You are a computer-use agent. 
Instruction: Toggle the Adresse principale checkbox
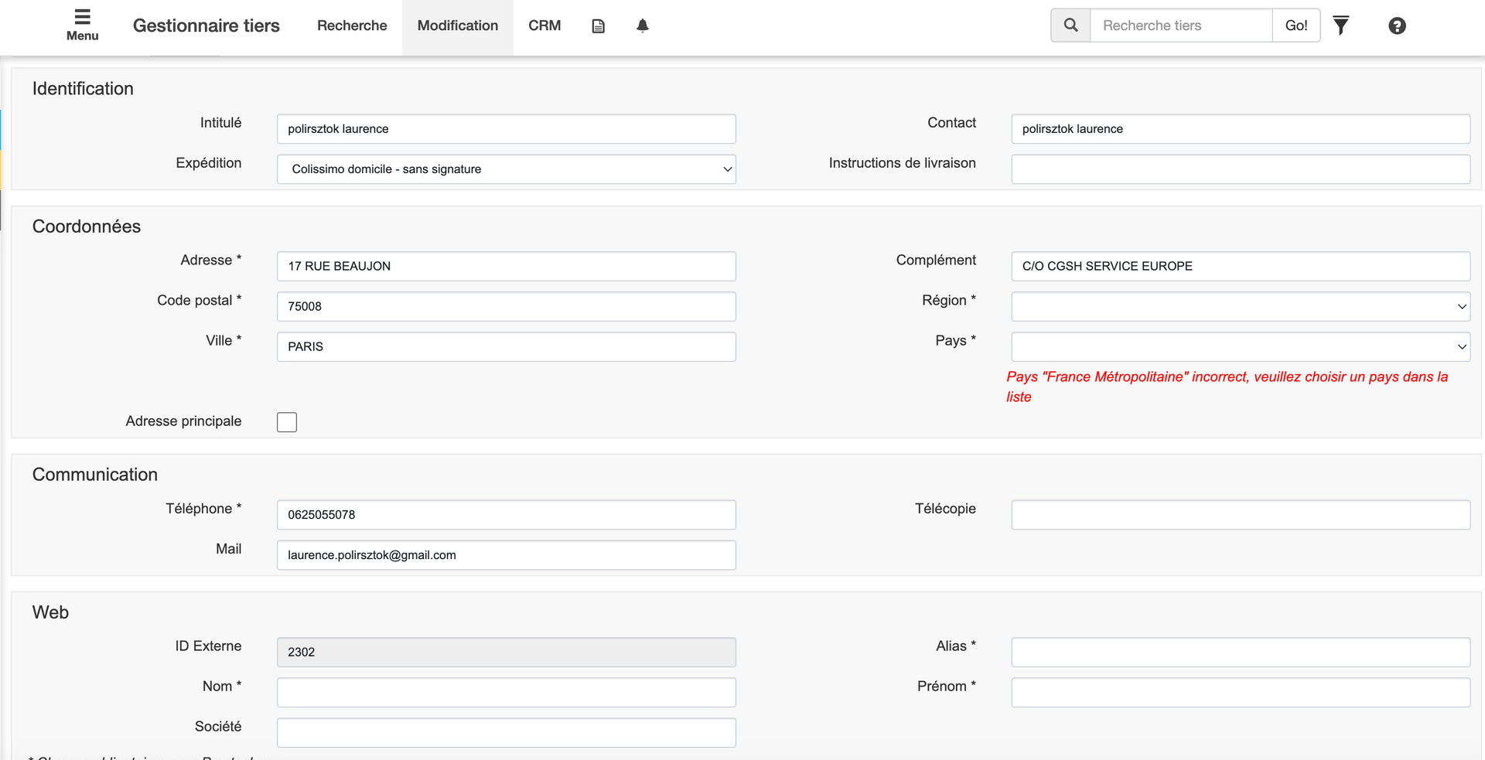pos(287,422)
